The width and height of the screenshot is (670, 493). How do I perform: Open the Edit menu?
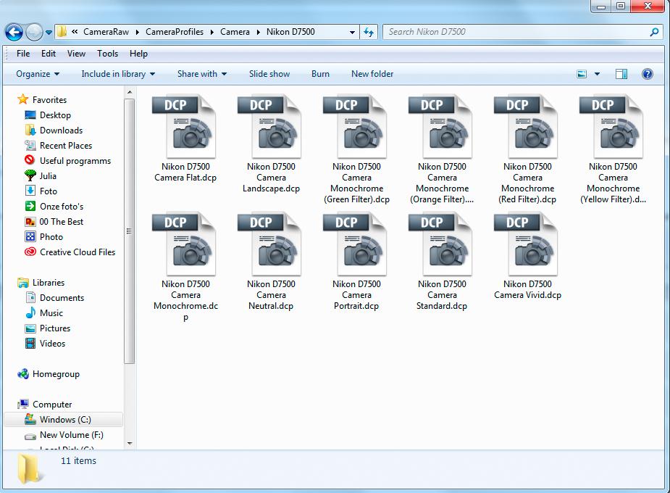tap(49, 54)
